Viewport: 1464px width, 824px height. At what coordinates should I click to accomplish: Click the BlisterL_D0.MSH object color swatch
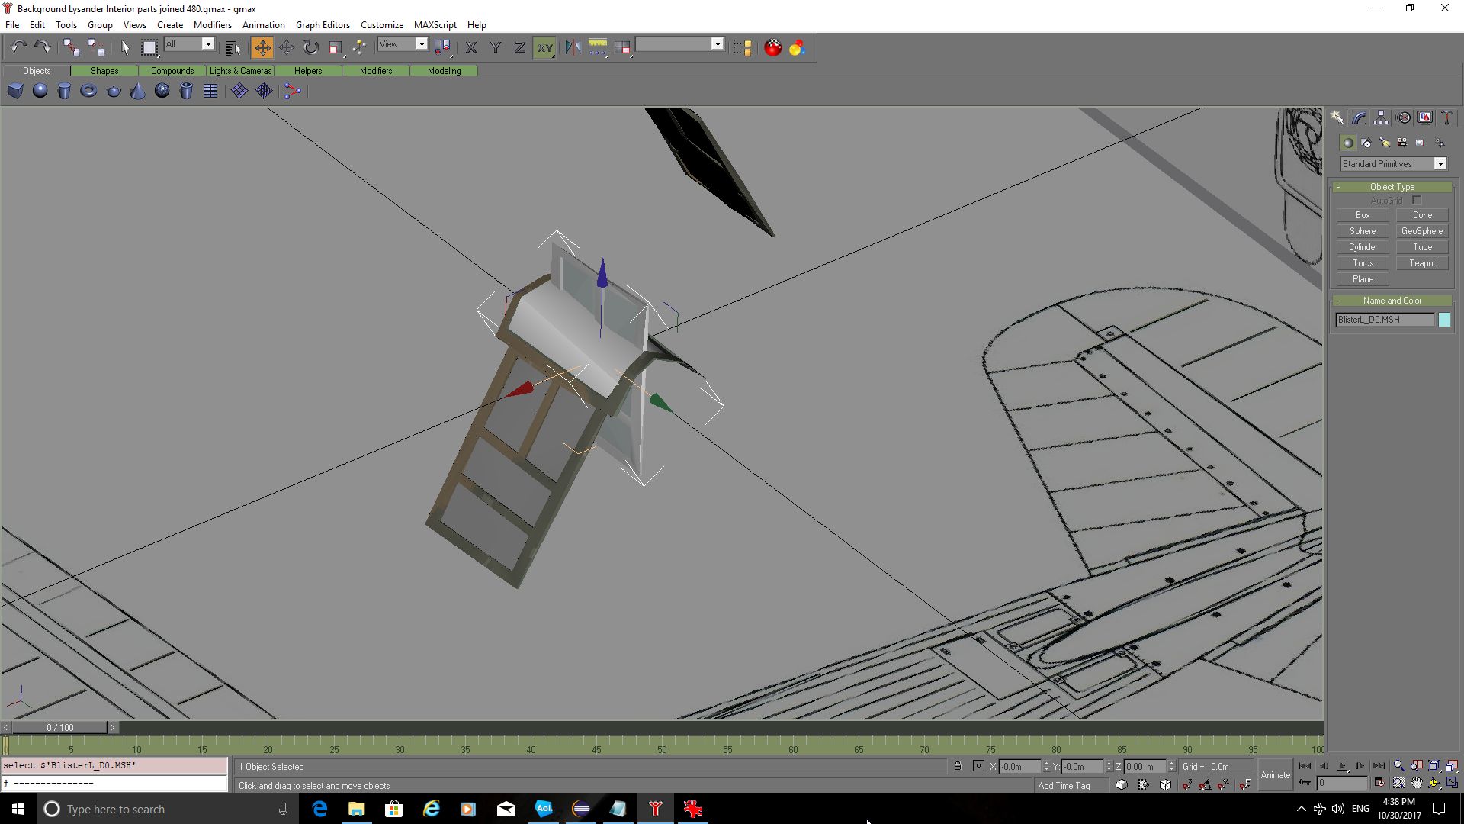[x=1443, y=320]
